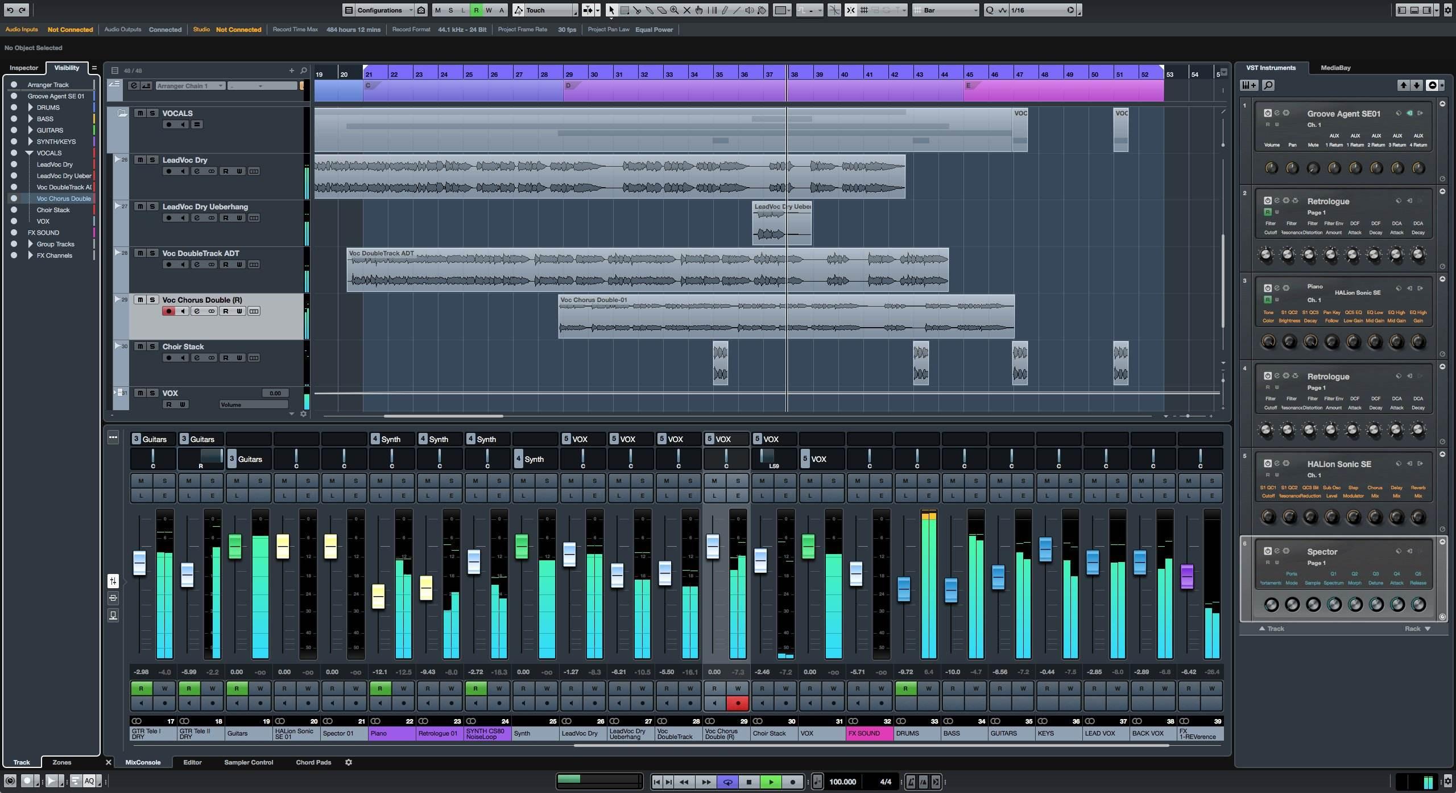Click the Chord Pads tab
Screen dimensions: 1456x793
coord(313,762)
